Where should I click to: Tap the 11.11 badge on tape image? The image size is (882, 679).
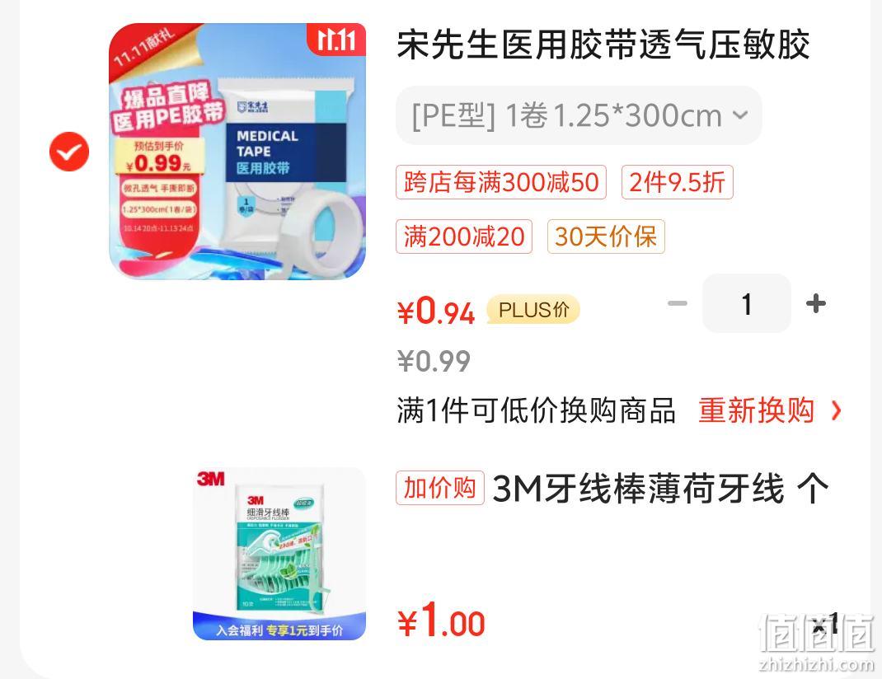tap(336, 40)
